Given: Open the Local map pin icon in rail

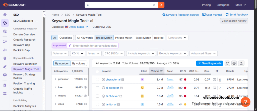Looking at the screenshot, I should 5,58.
